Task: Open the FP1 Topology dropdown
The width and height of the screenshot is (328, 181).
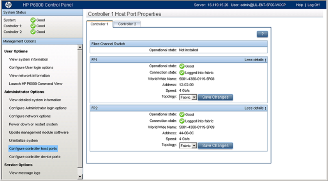Action: point(188,97)
